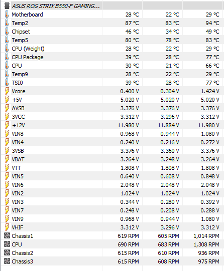Click the VIN6 current value 2.048 V
The height and width of the screenshot is (271, 224).
pyautogui.click(x=130, y=185)
